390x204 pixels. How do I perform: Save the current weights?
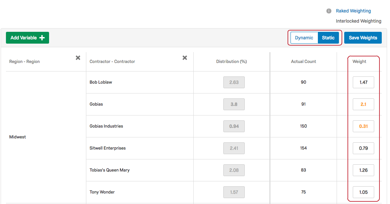(x=363, y=38)
